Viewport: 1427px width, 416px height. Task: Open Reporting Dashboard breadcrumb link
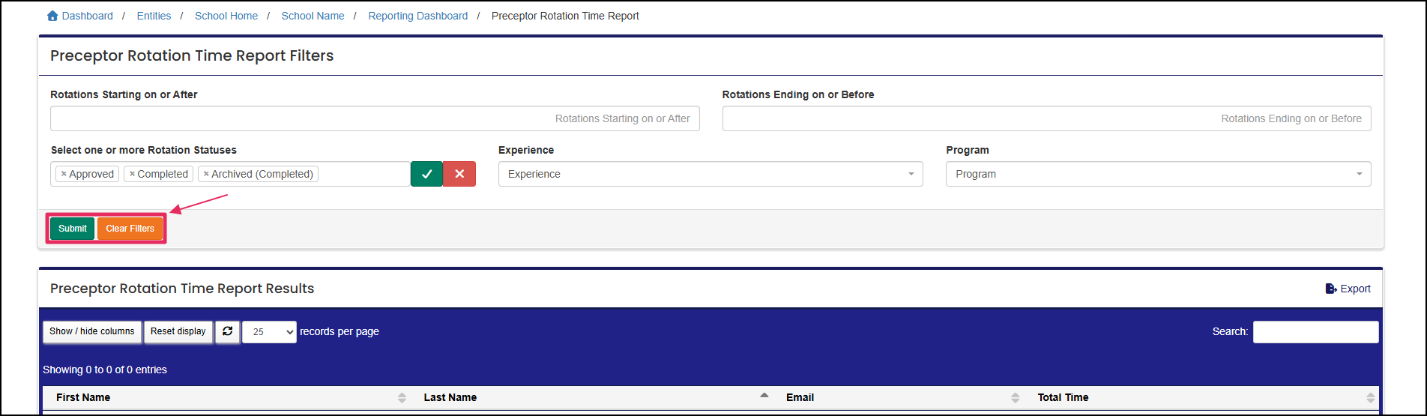click(x=418, y=16)
